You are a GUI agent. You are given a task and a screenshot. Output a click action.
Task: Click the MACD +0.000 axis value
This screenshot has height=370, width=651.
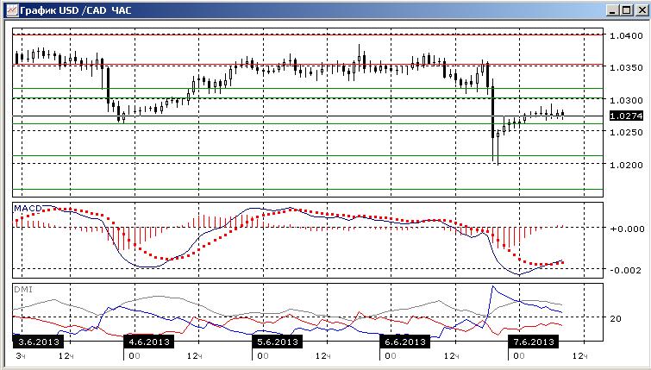(x=627, y=229)
